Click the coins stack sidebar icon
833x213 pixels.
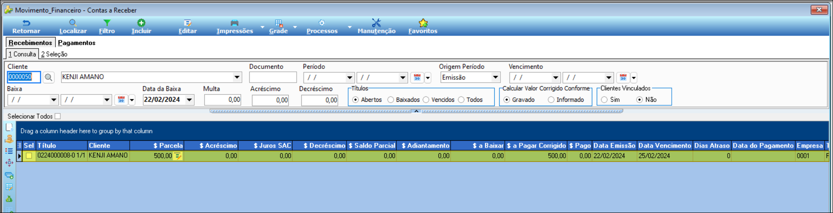point(9,139)
